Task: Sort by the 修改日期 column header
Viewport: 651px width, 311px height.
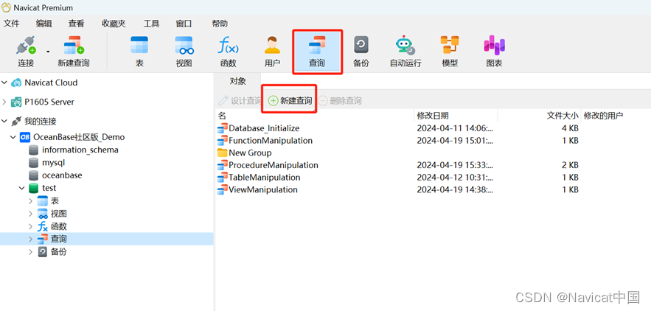Action: pyautogui.click(x=456, y=116)
